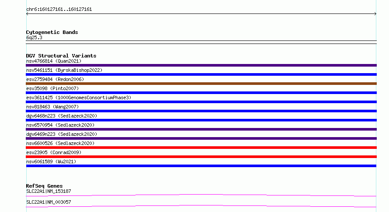Open SLC22A1|NM_003057 transcript label
Image resolution: width=389 pixels, height=212 pixels.
tap(49, 202)
